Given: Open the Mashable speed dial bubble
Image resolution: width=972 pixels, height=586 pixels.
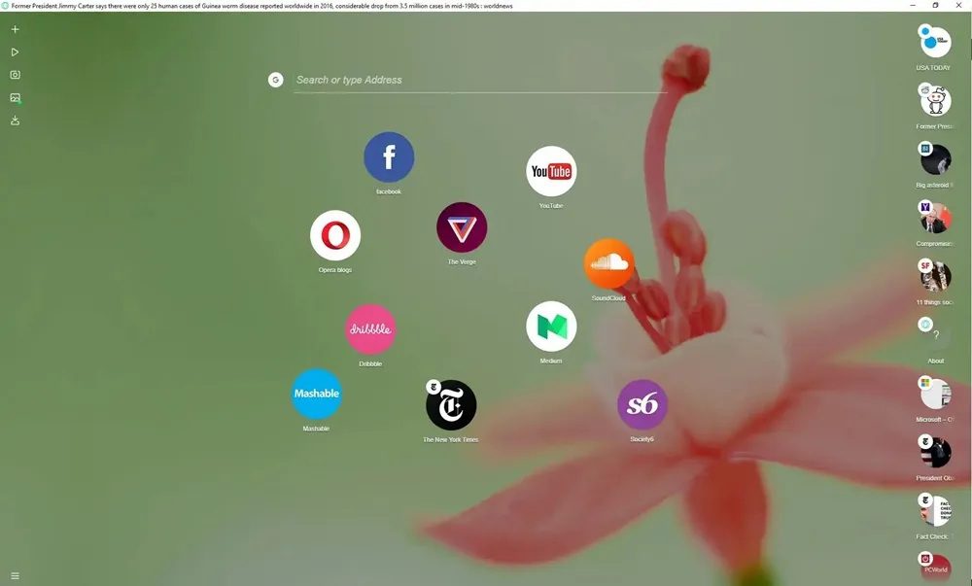Looking at the screenshot, I should point(316,394).
